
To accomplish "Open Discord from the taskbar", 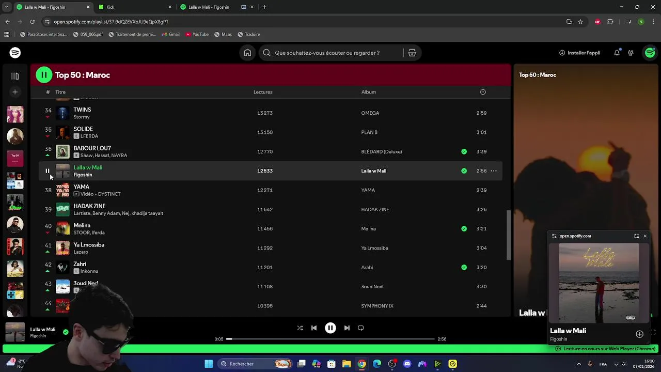I will pos(407,364).
